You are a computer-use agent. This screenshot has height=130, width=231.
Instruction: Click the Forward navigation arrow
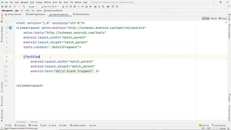(x=19, y=6)
